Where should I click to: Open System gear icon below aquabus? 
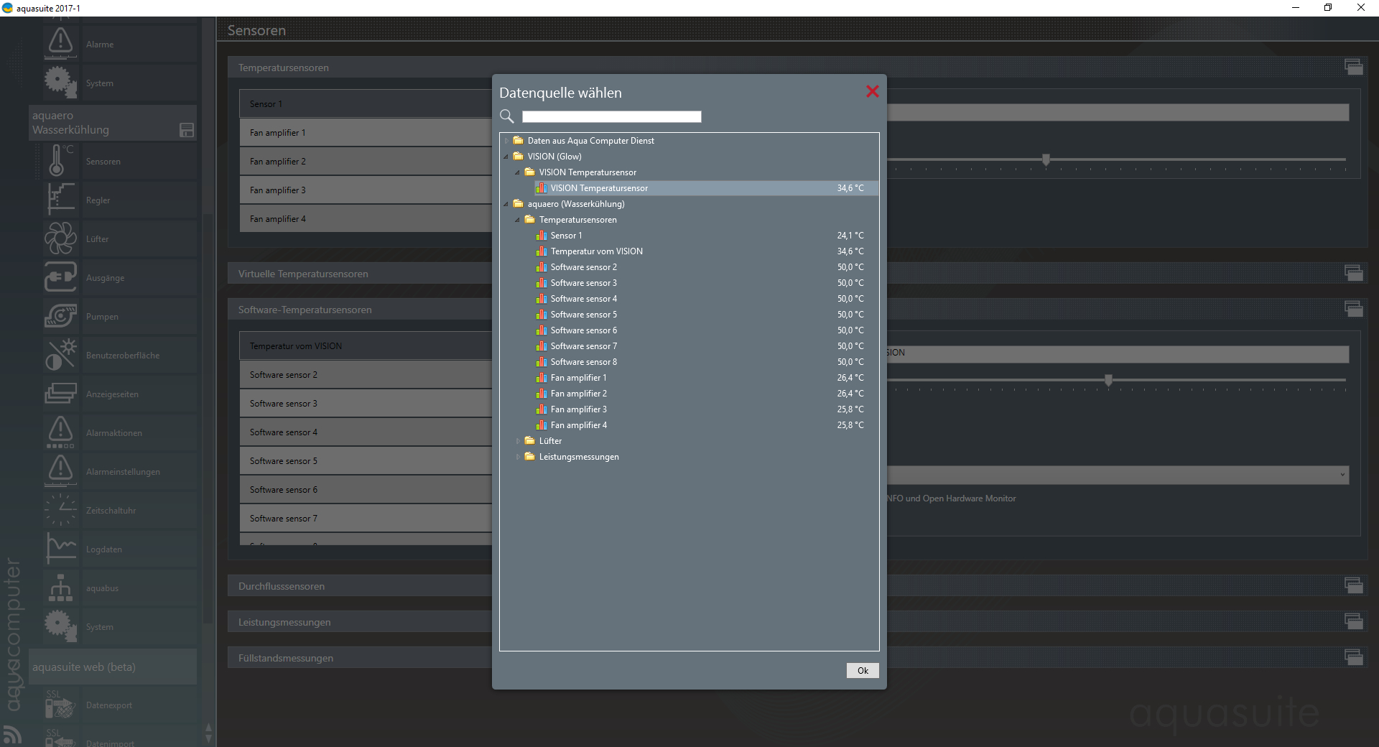(60, 626)
